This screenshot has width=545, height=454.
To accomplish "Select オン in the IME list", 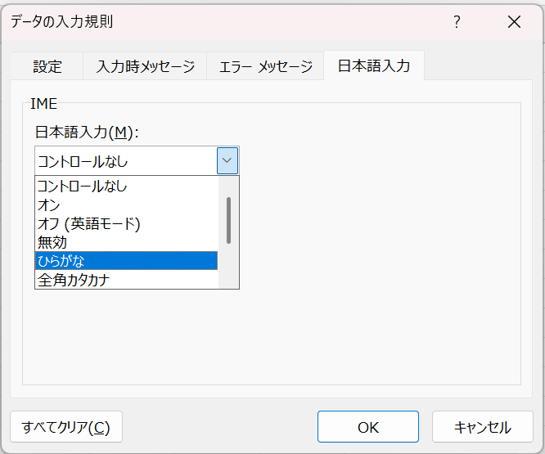I will (x=127, y=205).
